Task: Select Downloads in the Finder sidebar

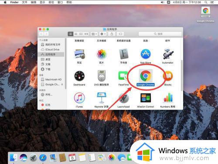Action: pyautogui.click(x=51, y=69)
